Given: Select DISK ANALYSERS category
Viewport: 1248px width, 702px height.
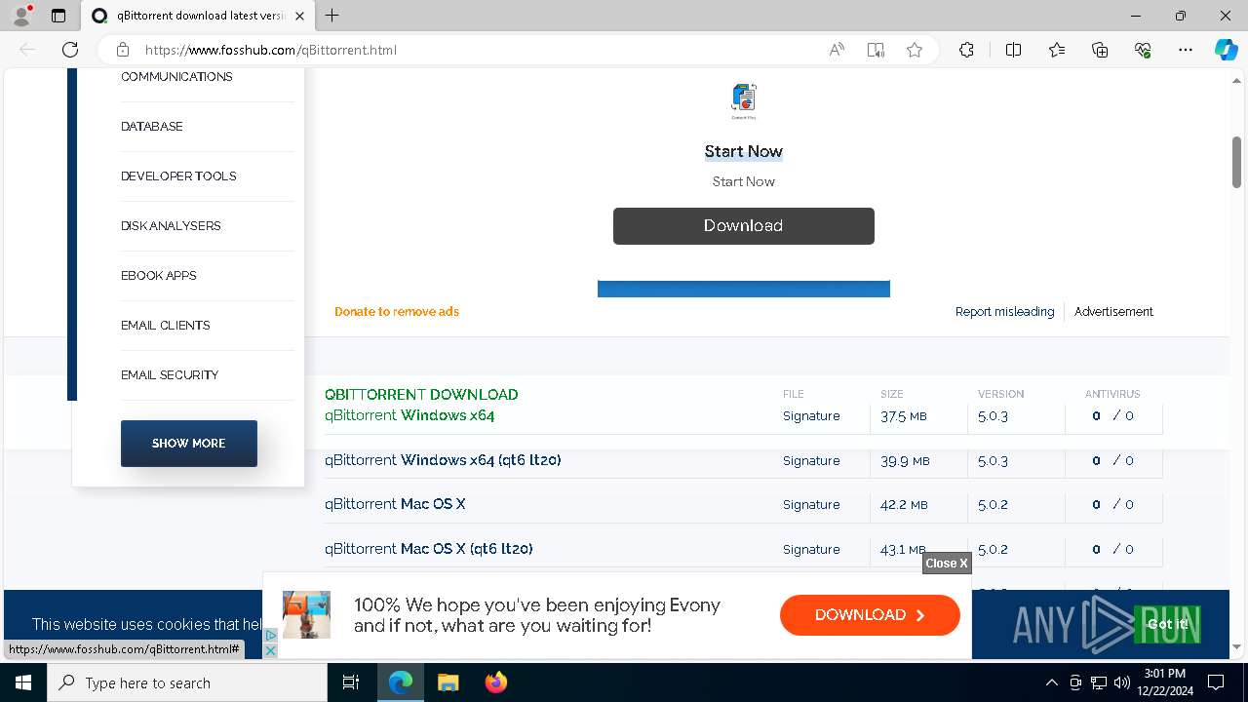Looking at the screenshot, I should click(x=171, y=226).
